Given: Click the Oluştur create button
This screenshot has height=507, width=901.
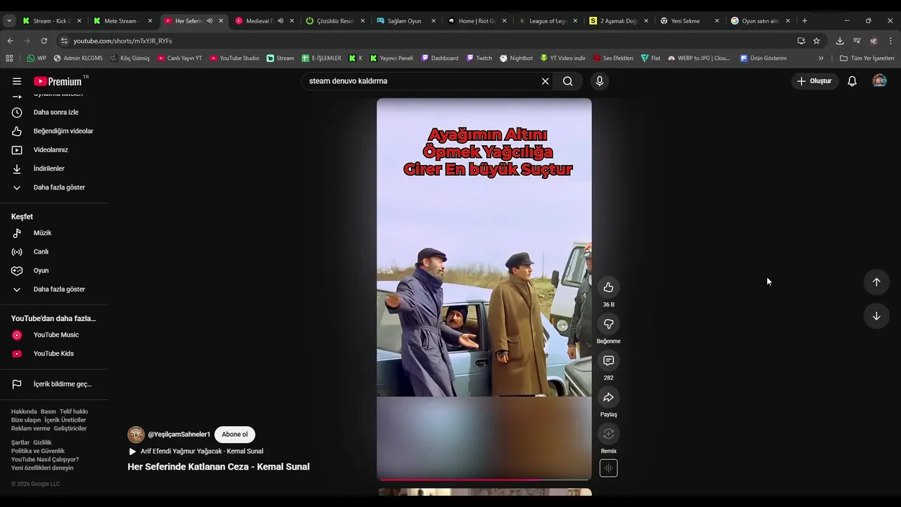Looking at the screenshot, I should tap(814, 81).
